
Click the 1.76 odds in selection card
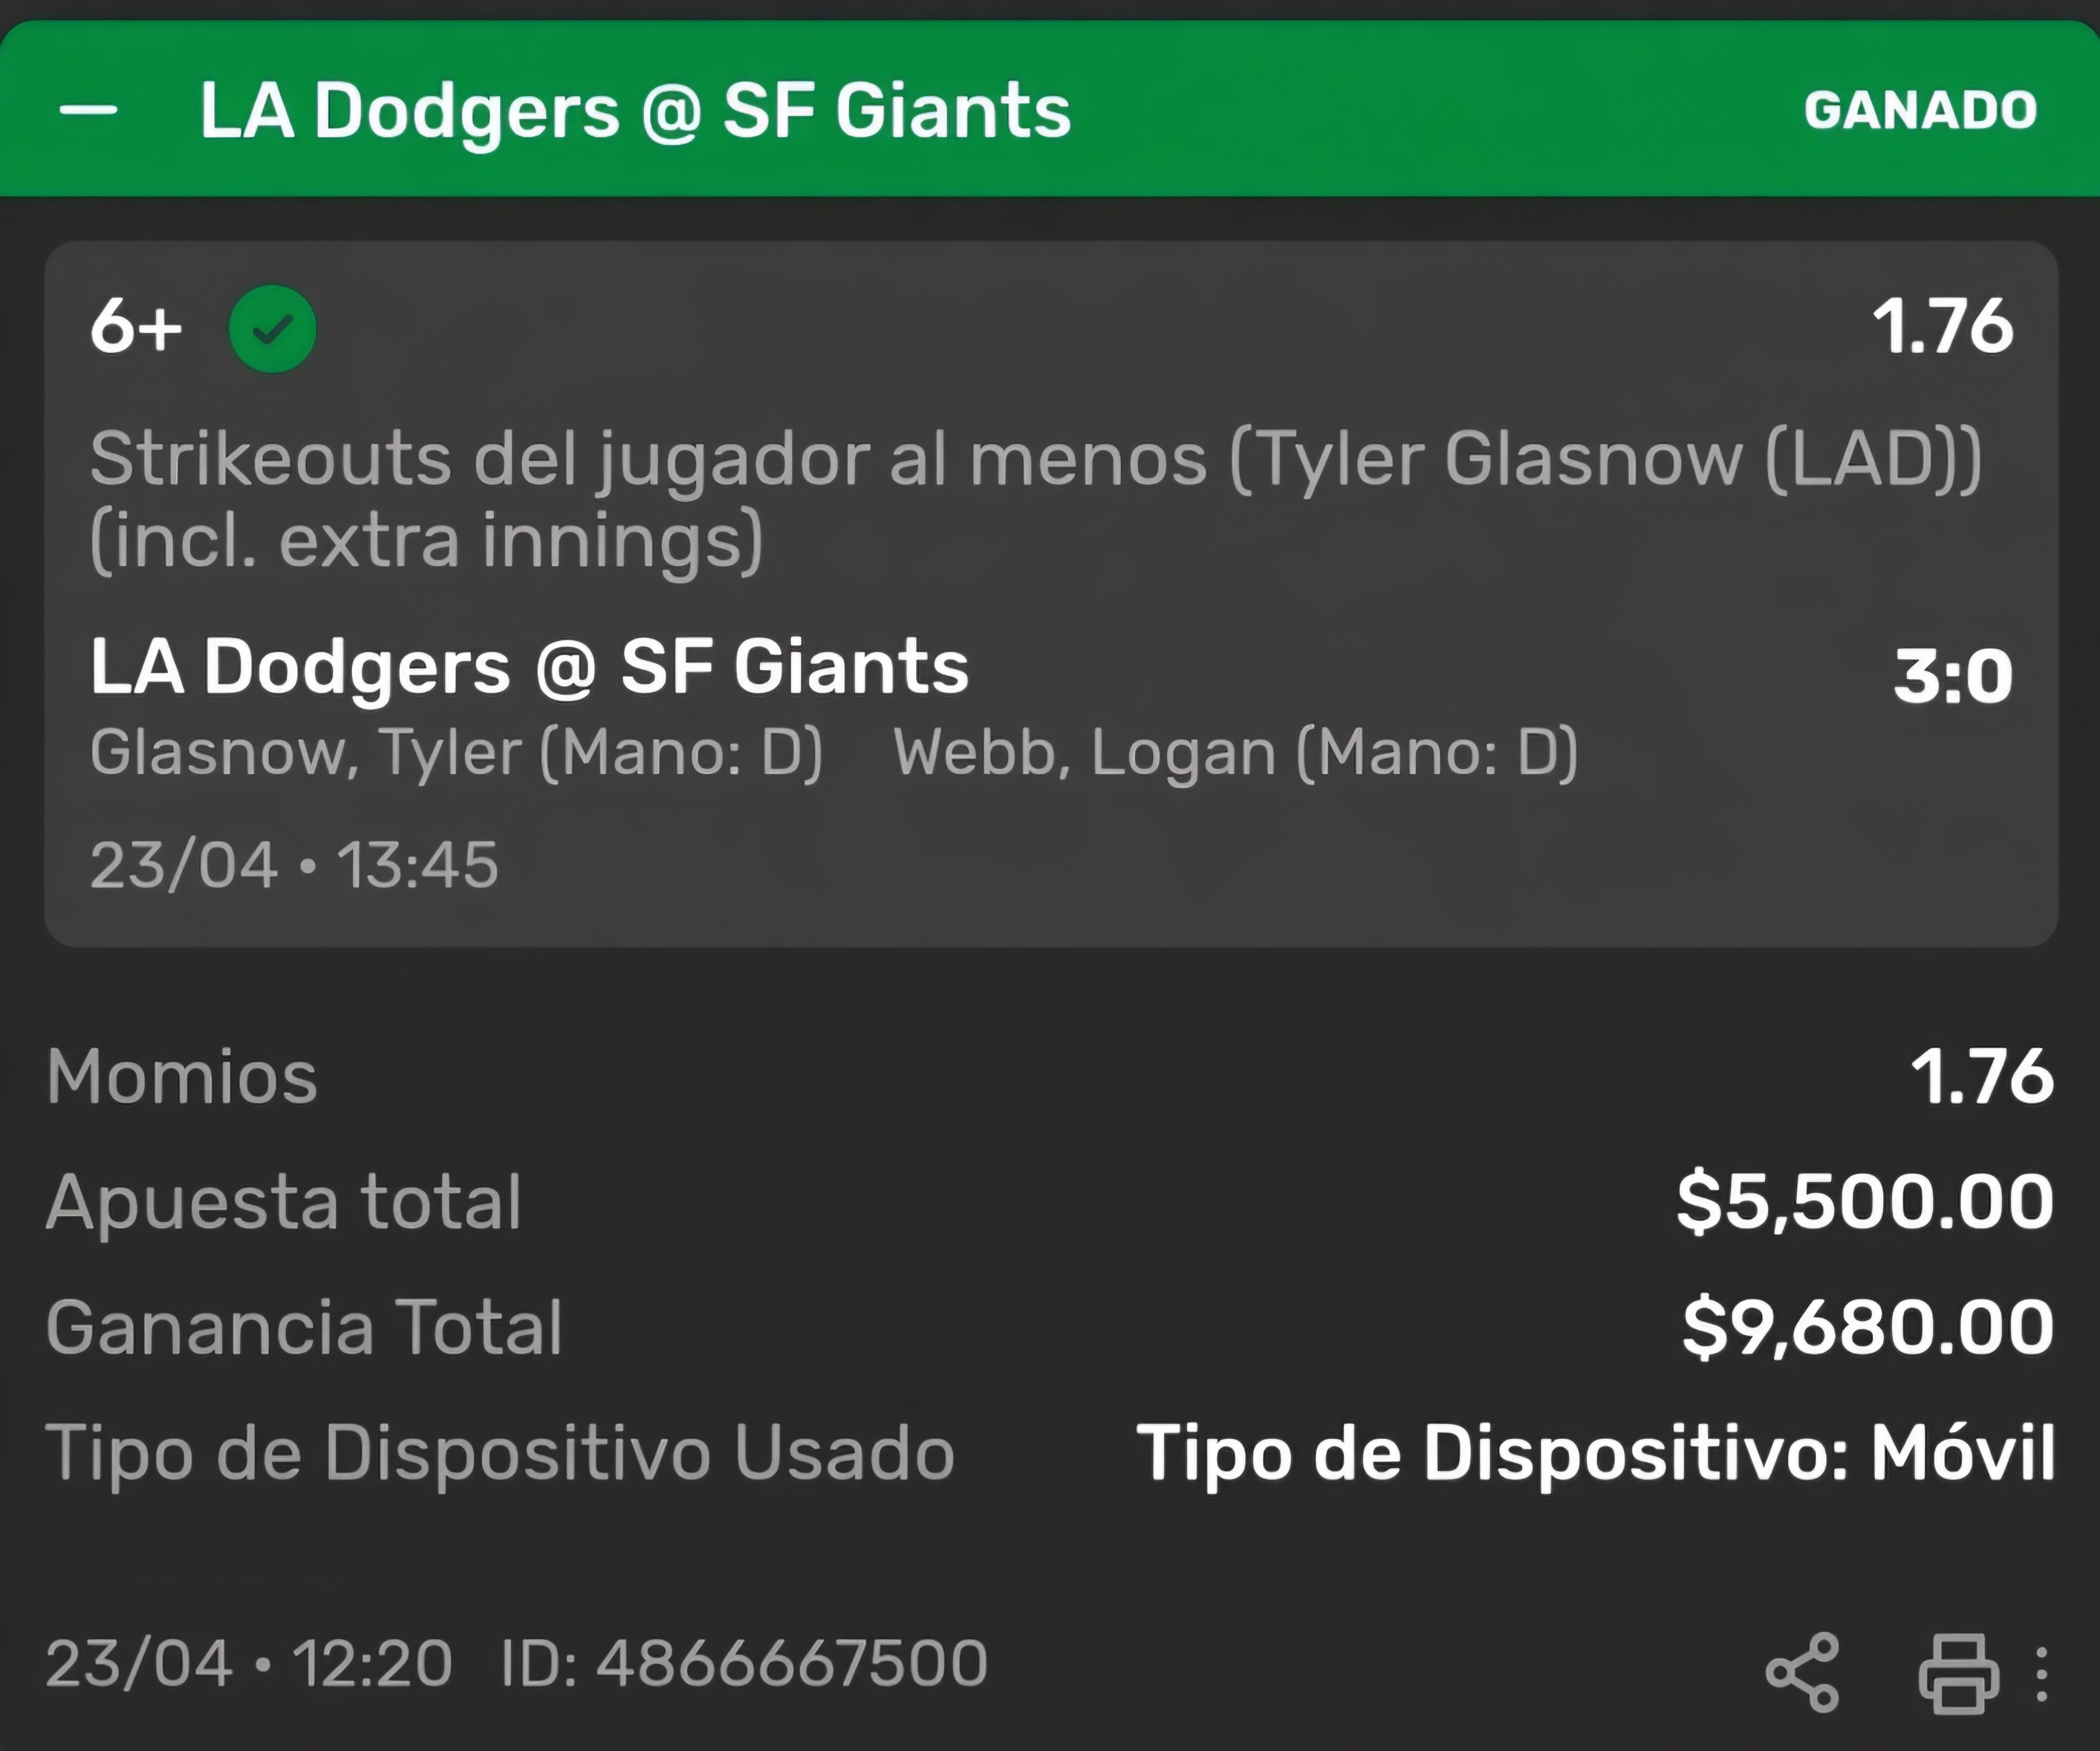pos(1942,326)
